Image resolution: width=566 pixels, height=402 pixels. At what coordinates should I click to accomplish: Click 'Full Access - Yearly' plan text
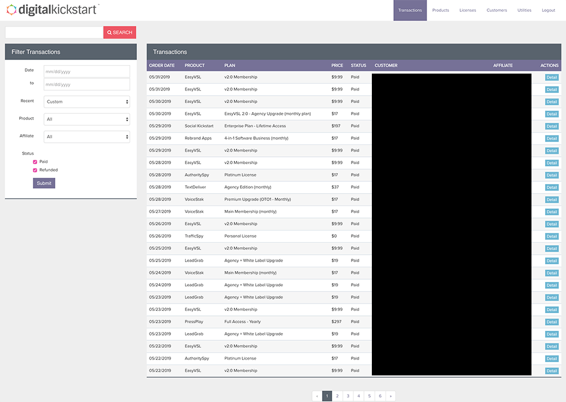pyautogui.click(x=242, y=322)
